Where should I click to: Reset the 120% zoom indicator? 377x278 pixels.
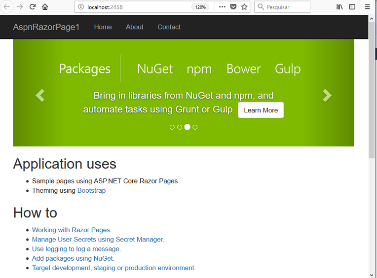coord(200,7)
